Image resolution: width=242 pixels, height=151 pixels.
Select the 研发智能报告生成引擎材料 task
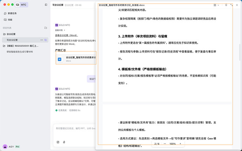[20, 52]
